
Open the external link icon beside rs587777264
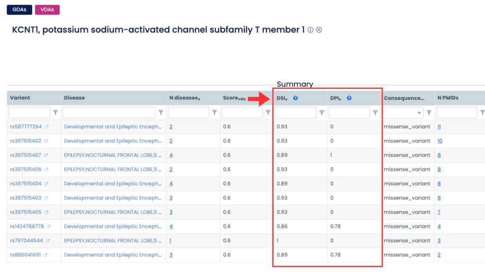click(x=45, y=127)
